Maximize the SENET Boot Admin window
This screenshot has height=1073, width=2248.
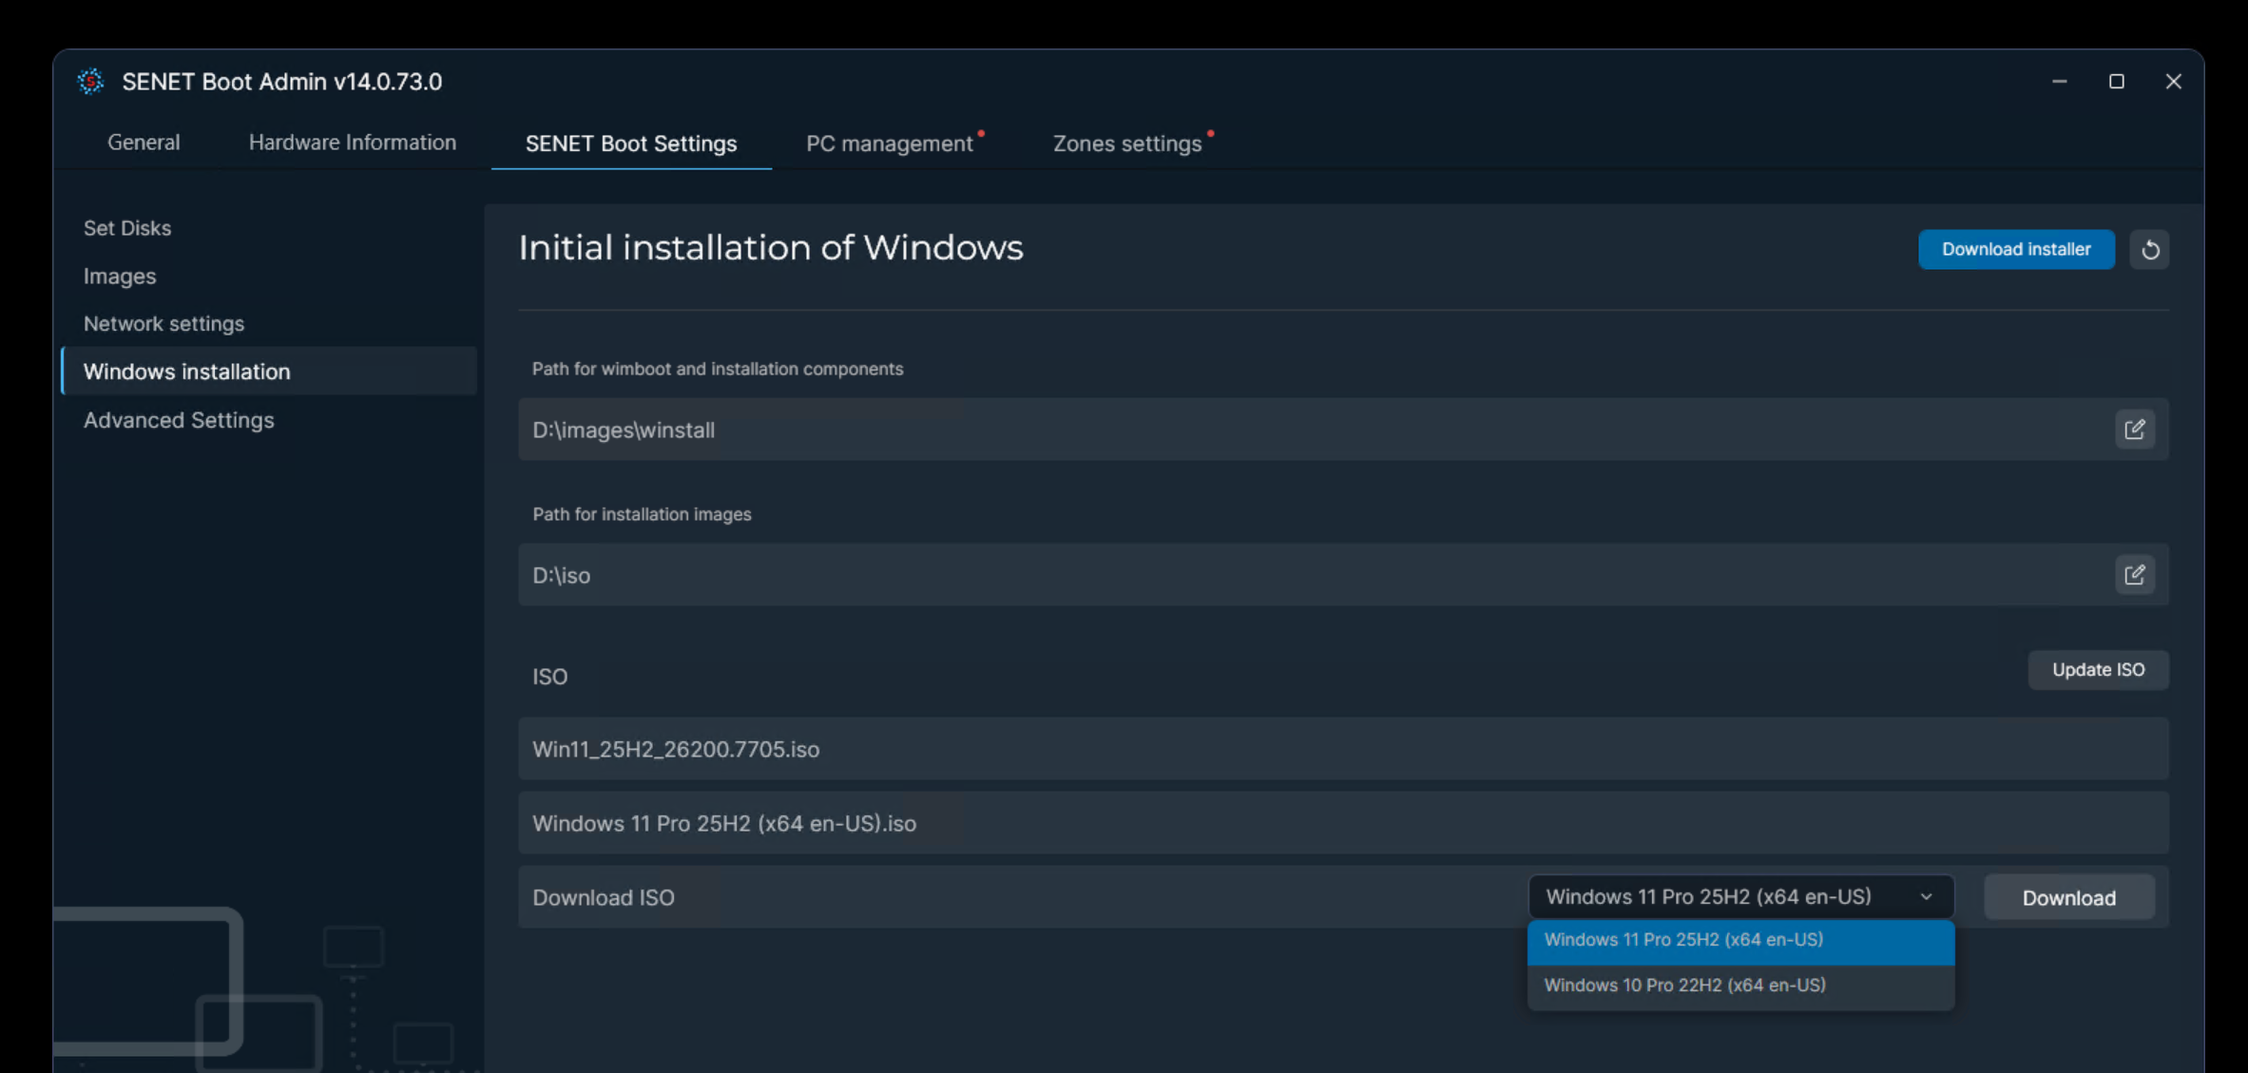pyautogui.click(x=2117, y=82)
